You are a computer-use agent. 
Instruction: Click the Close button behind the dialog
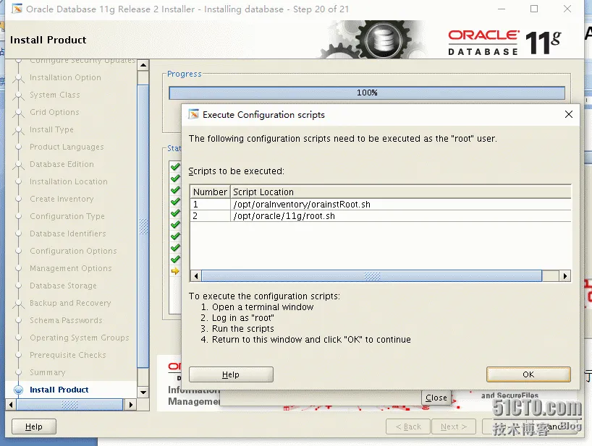[436, 398]
